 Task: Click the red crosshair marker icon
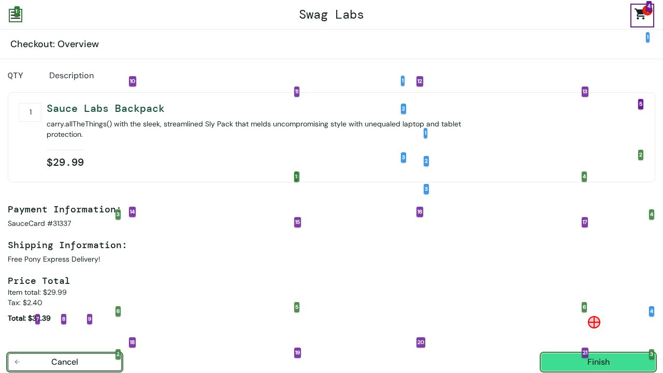pyautogui.click(x=594, y=322)
